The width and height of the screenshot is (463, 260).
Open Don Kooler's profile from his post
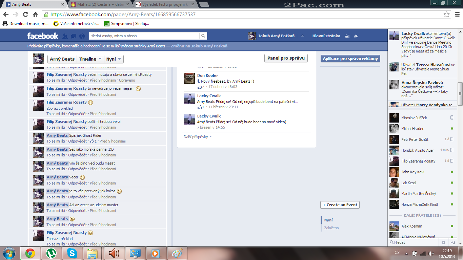point(207,75)
